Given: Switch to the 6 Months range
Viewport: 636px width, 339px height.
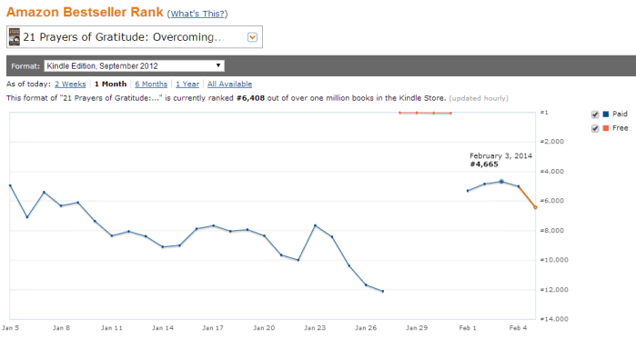Looking at the screenshot, I should 151,84.
